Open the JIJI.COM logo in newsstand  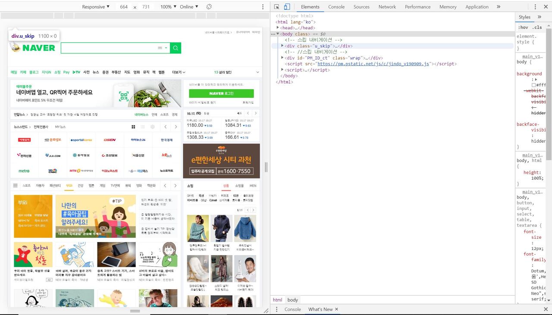pos(53,155)
